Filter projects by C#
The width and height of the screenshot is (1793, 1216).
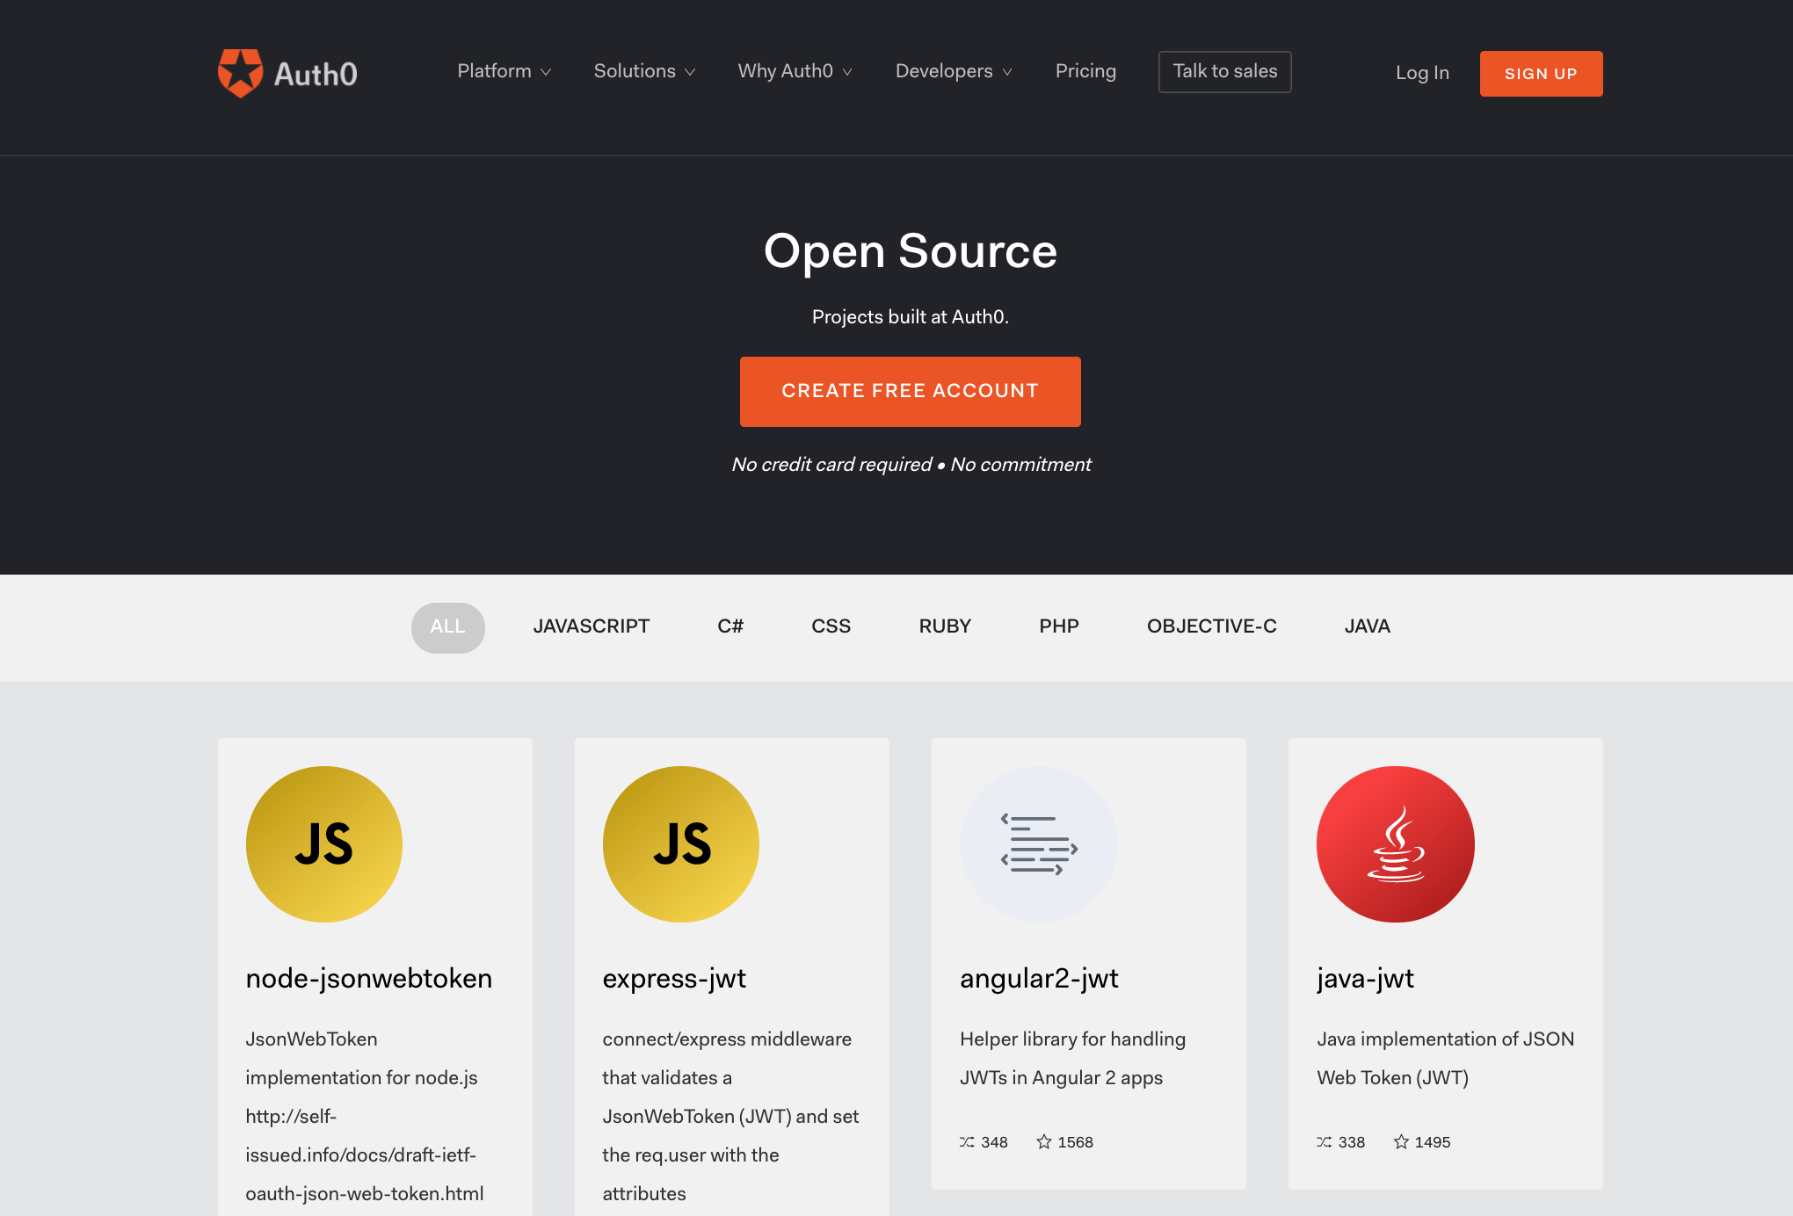coord(730,626)
